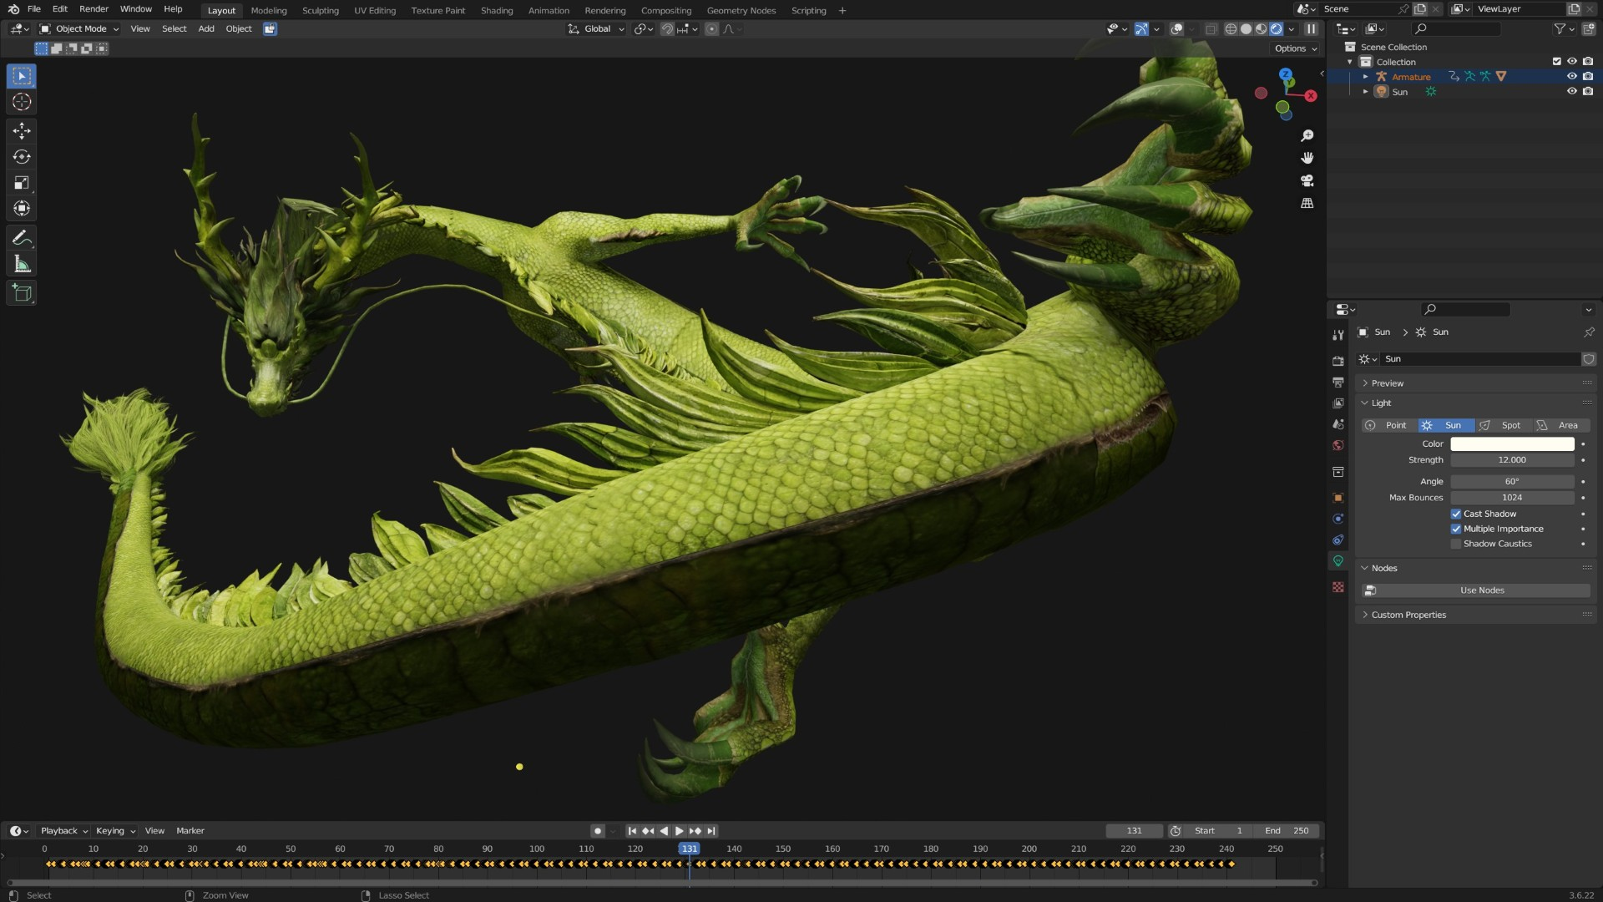This screenshot has height=902, width=1603.
Task: Open the Physics properties tab icon
Action: pos(1338,519)
